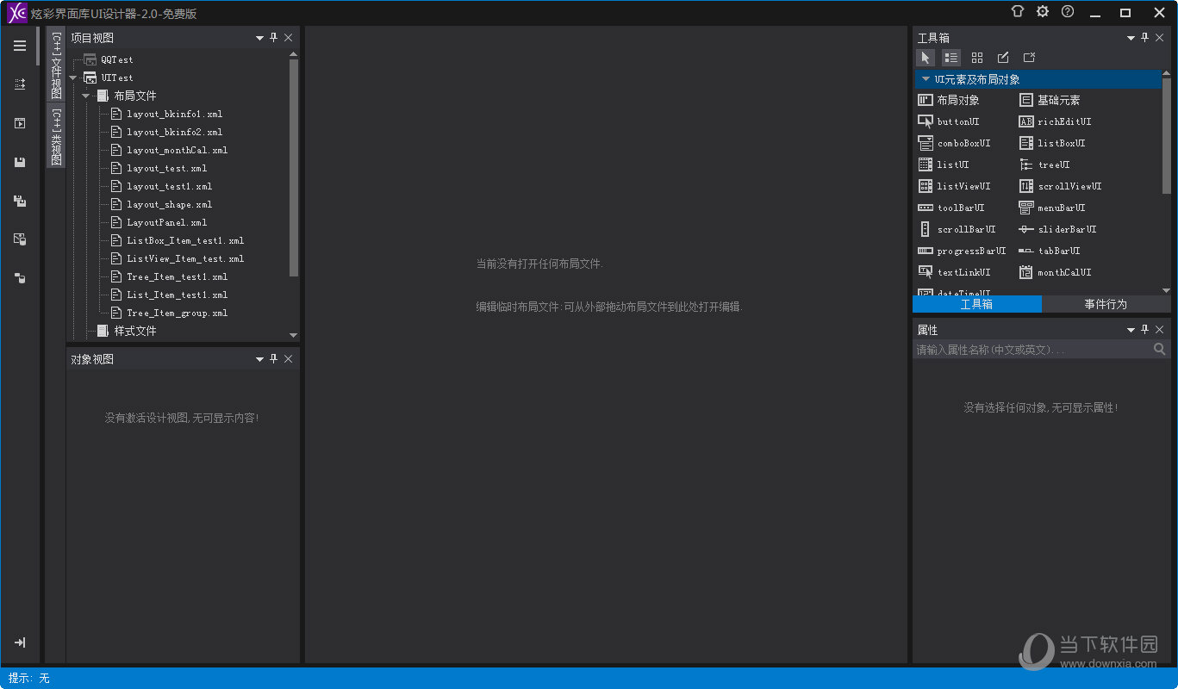This screenshot has height=689, width=1178.
Task: Click the save-all icon in left sidebar
Action: pos(20,201)
